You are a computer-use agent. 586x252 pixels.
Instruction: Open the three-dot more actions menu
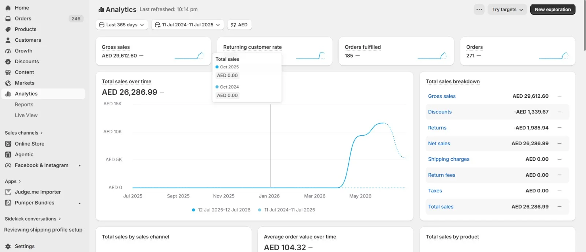coord(479,10)
